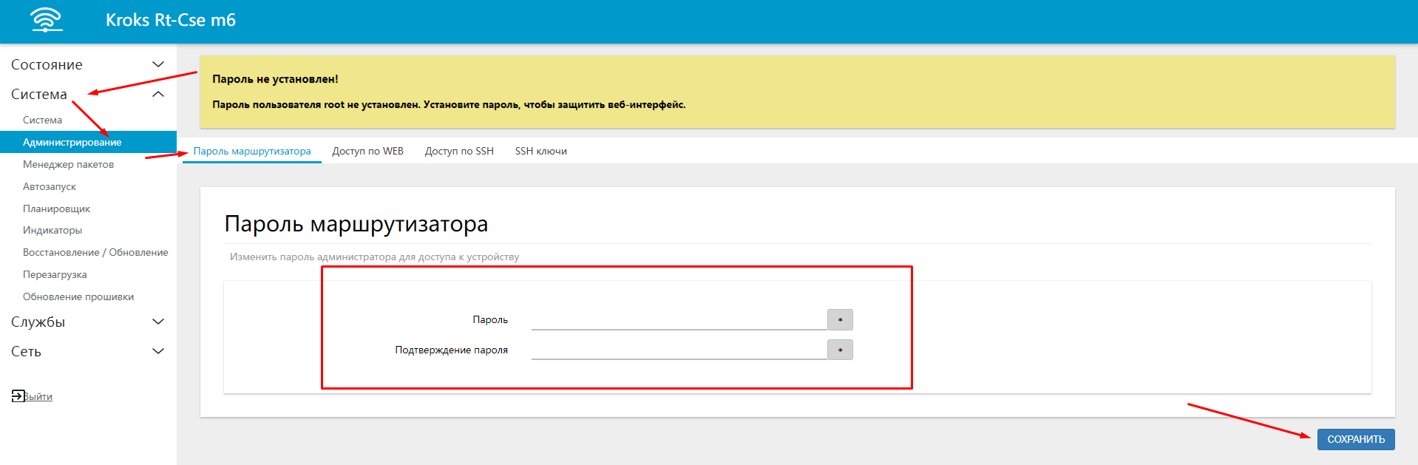Click the Изменить пароль администратора description text
This screenshot has height=465, width=1418.
(375, 257)
